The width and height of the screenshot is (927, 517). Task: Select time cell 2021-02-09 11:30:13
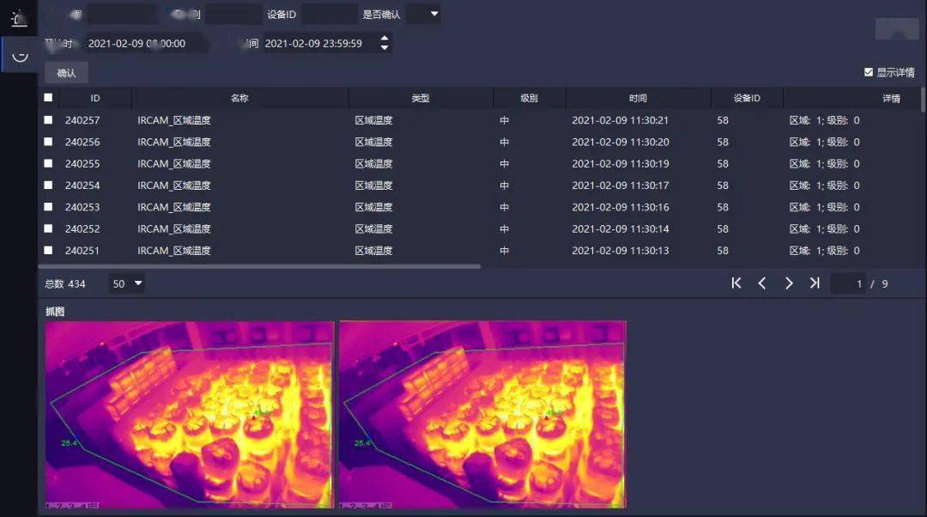[x=621, y=250]
